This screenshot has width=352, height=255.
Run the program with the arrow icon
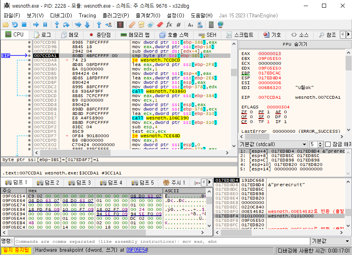pos(36,25)
